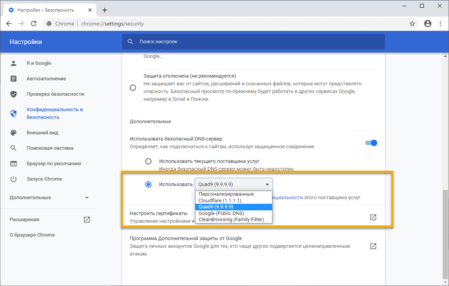Select the Автозаполнение sidebar icon
The image size is (449, 286).
[x=14, y=78]
